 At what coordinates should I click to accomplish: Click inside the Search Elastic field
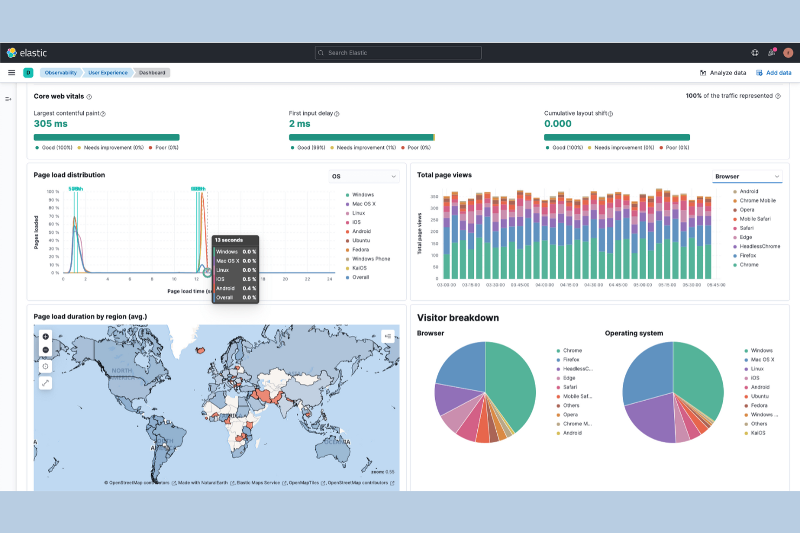[398, 52]
